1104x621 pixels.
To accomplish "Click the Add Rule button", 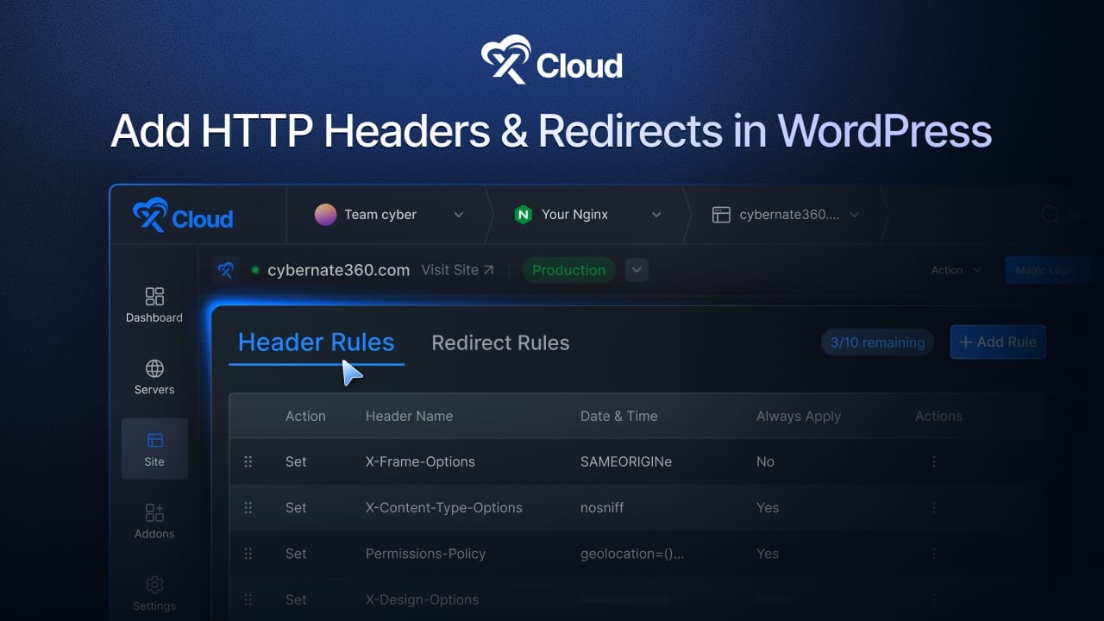I will (998, 342).
